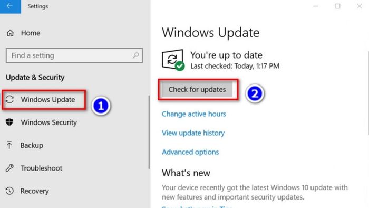This screenshot has height=208, width=369.
Task: Click the Recovery clock icon
Action: [x=9, y=191]
